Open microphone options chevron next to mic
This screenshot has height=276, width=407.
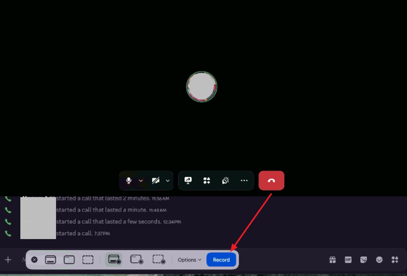coord(141,181)
